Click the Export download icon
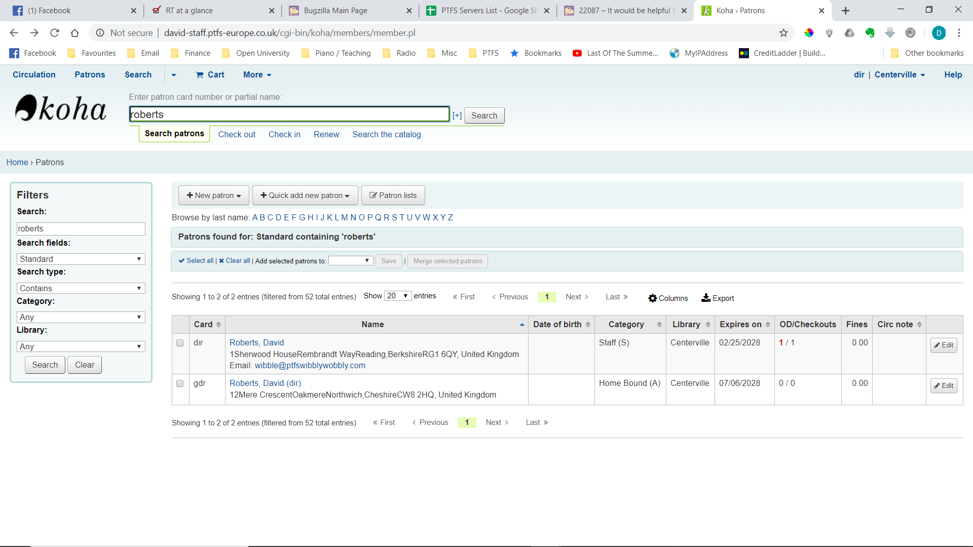Screen dimensions: 973x547 706,298
